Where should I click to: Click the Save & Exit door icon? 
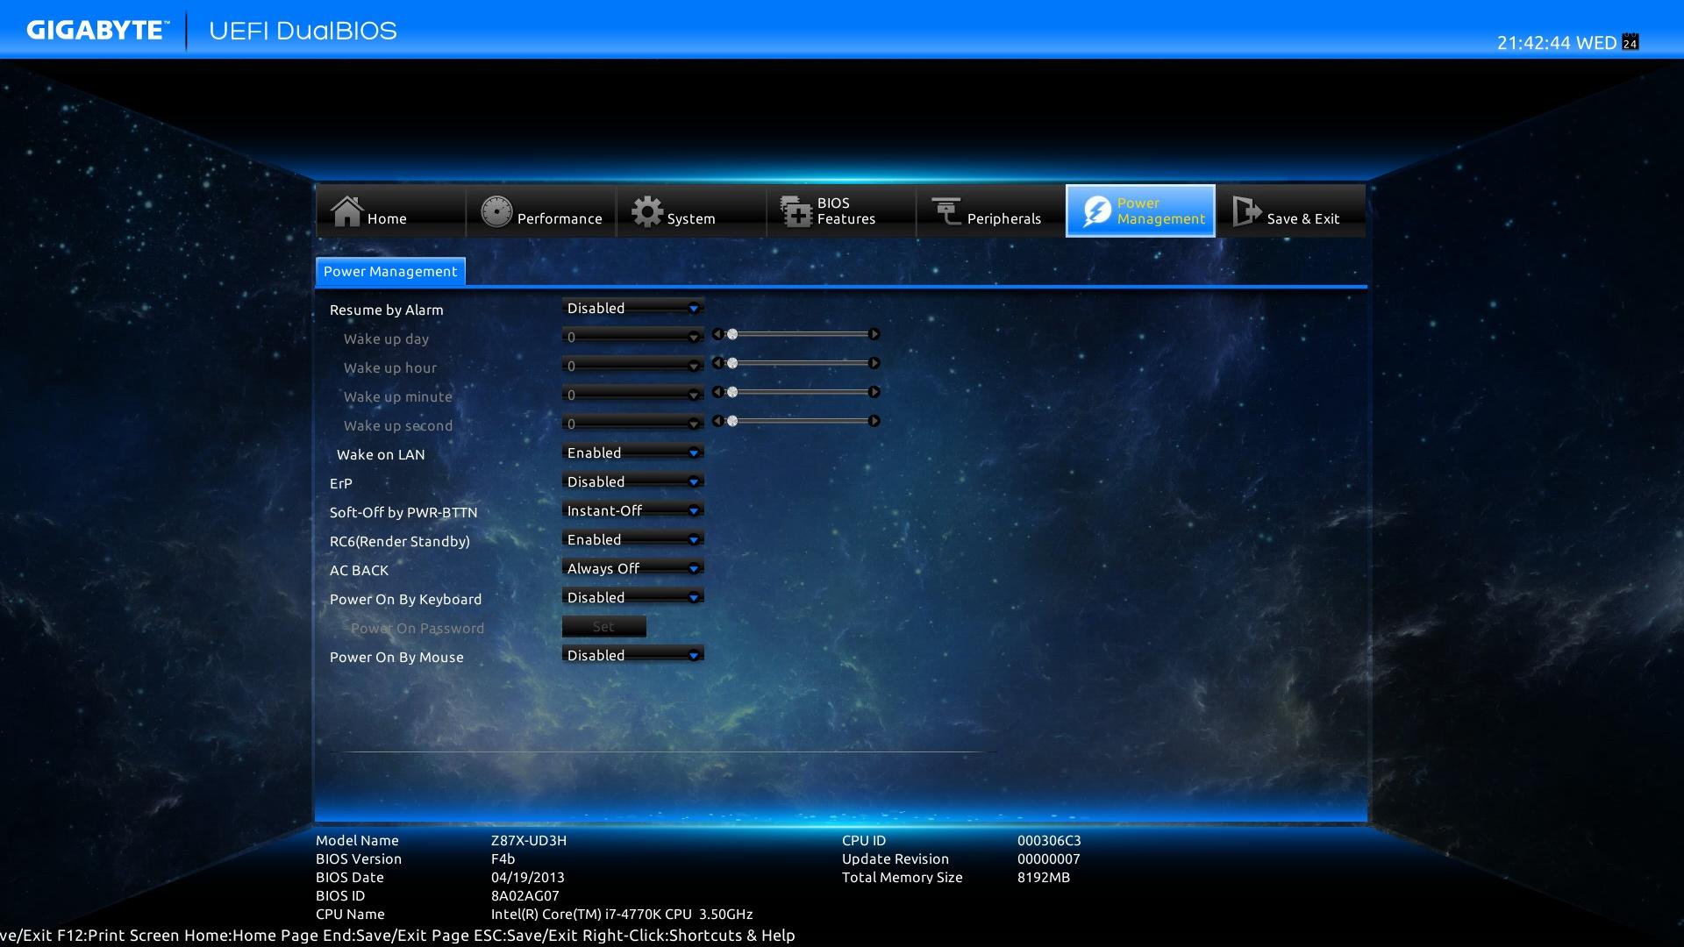tap(1246, 211)
